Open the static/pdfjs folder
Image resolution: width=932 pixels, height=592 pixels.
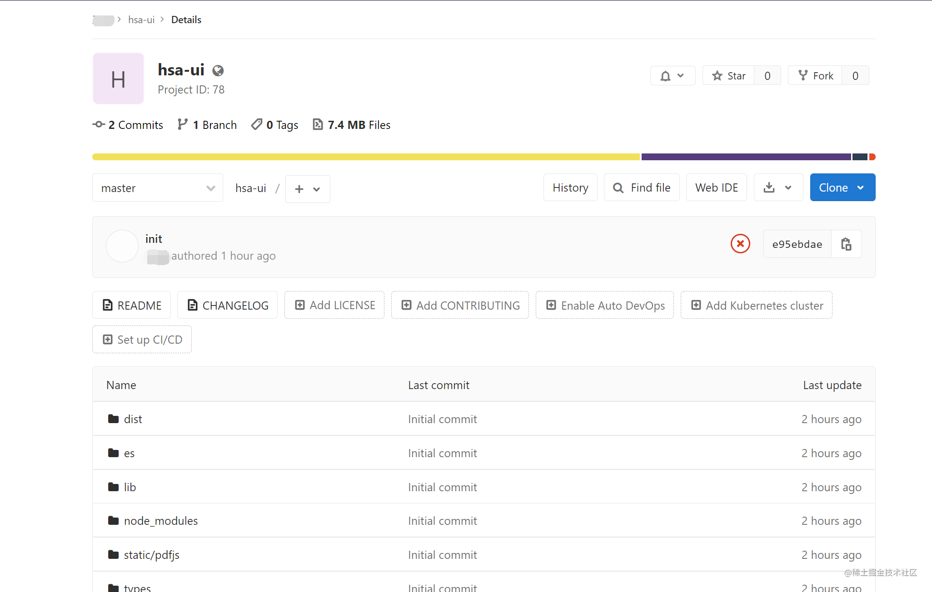click(152, 555)
